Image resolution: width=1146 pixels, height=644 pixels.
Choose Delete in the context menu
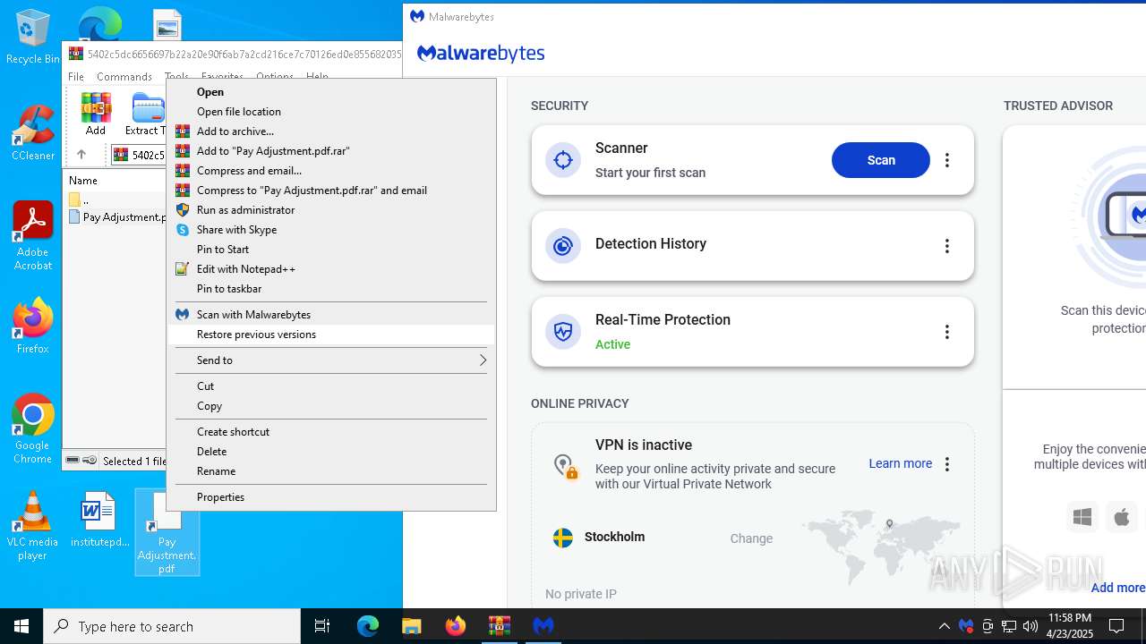(x=331, y=452)
